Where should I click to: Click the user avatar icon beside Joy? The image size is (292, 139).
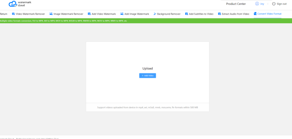point(257,4)
